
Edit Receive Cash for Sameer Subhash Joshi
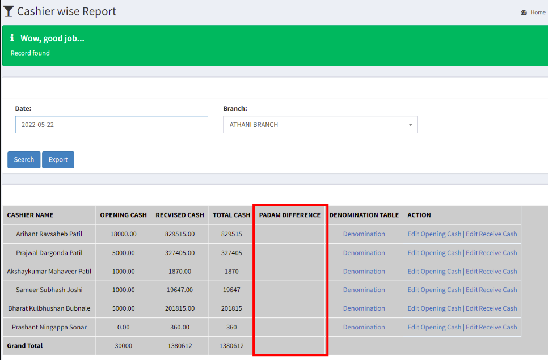click(491, 290)
